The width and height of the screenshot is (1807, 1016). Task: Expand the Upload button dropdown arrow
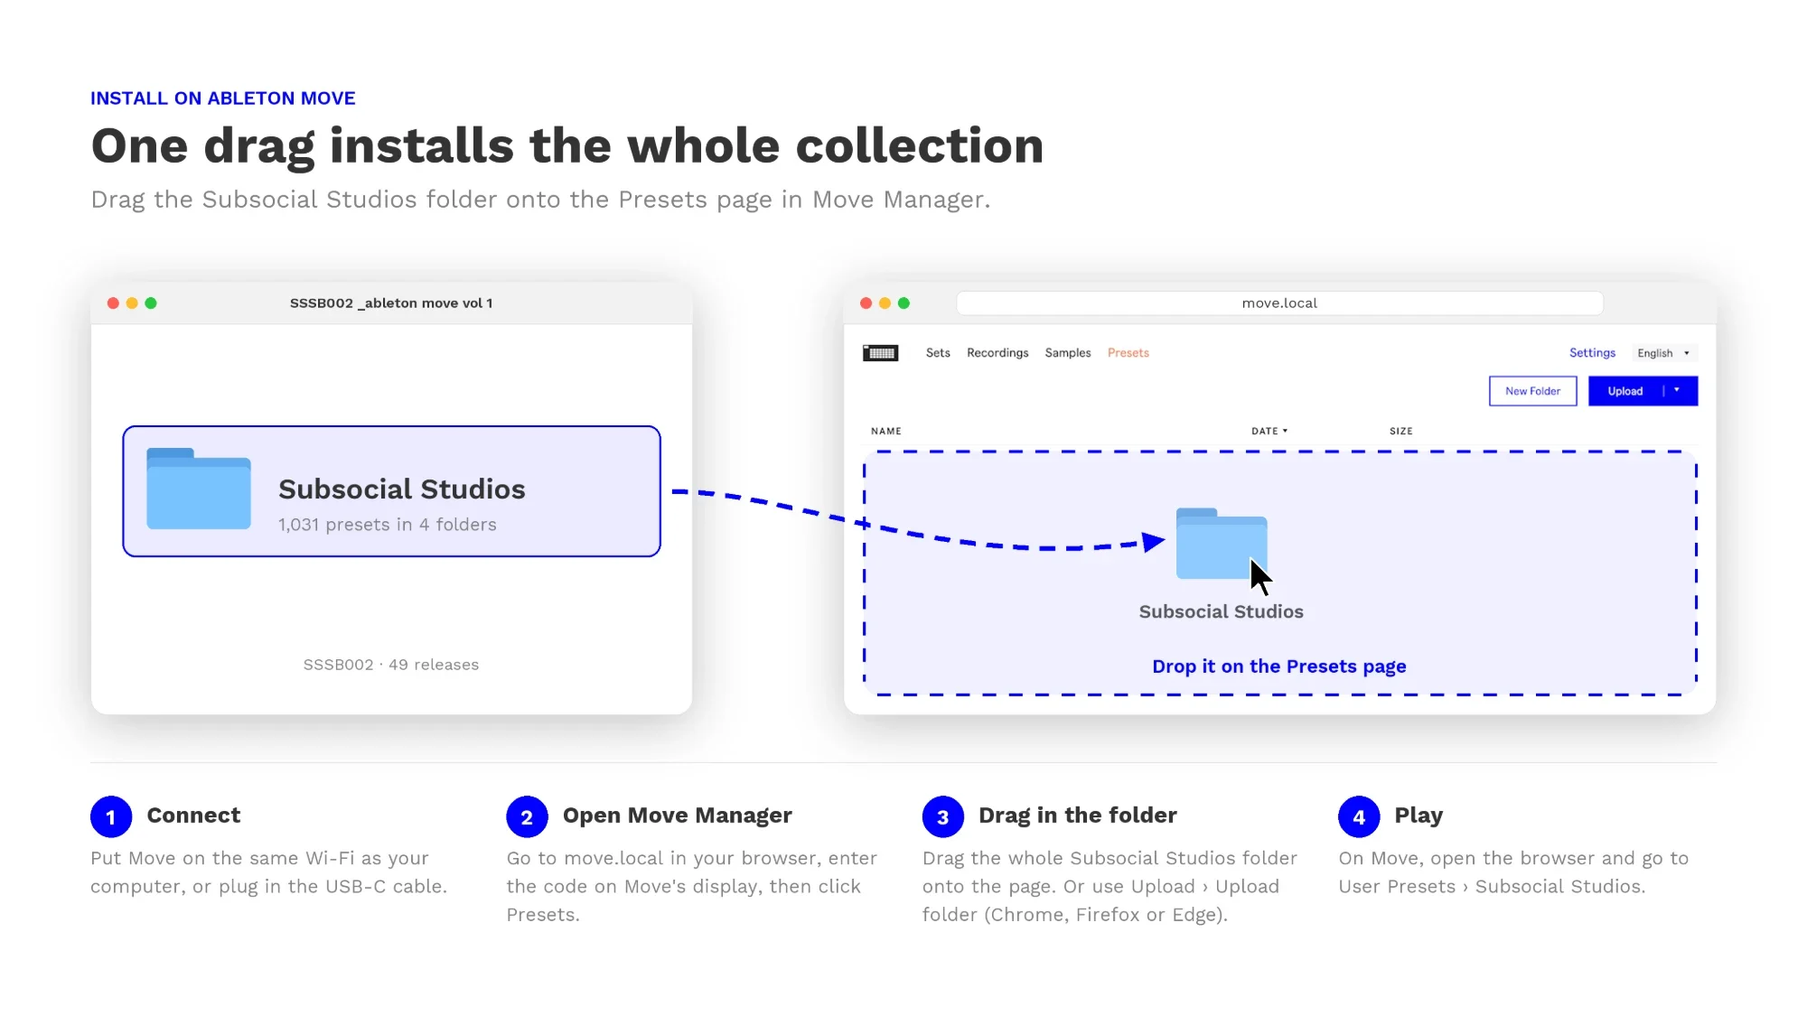click(1677, 391)
